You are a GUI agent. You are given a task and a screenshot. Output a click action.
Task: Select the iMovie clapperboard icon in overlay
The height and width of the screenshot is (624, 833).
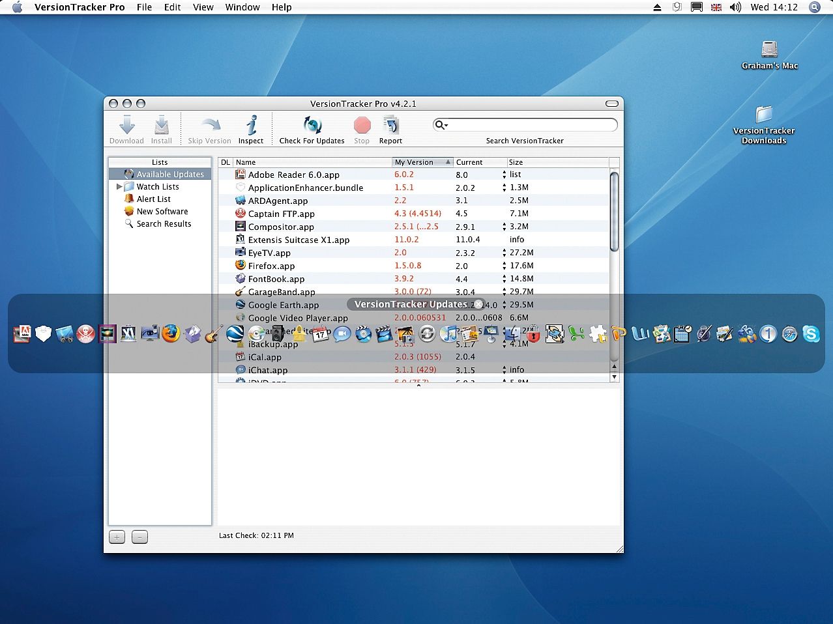coord(384,334)
